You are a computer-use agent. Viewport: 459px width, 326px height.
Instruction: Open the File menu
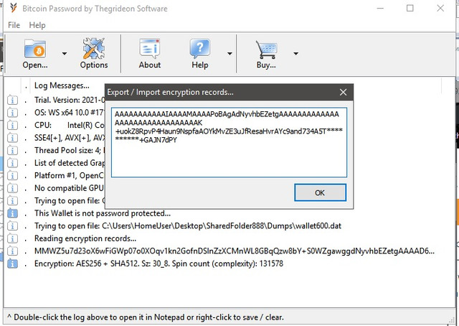point(14,25)
